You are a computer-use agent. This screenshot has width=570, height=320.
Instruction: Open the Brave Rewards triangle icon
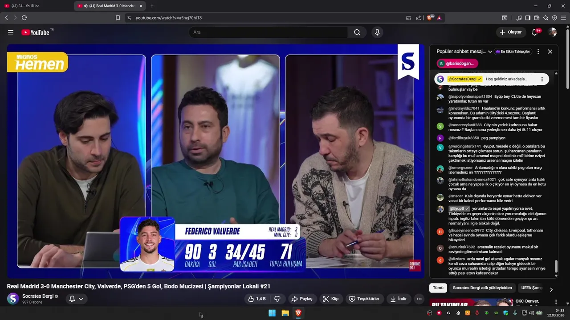tap(439, 18)
